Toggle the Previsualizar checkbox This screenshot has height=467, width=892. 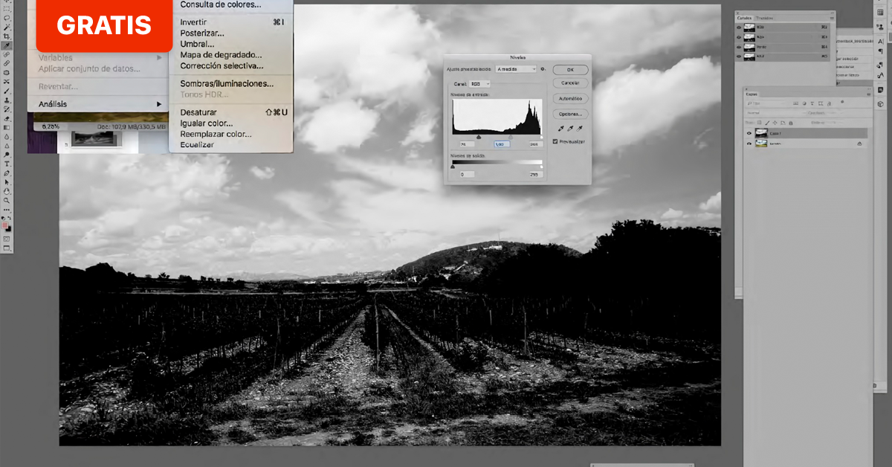point(555,141)
